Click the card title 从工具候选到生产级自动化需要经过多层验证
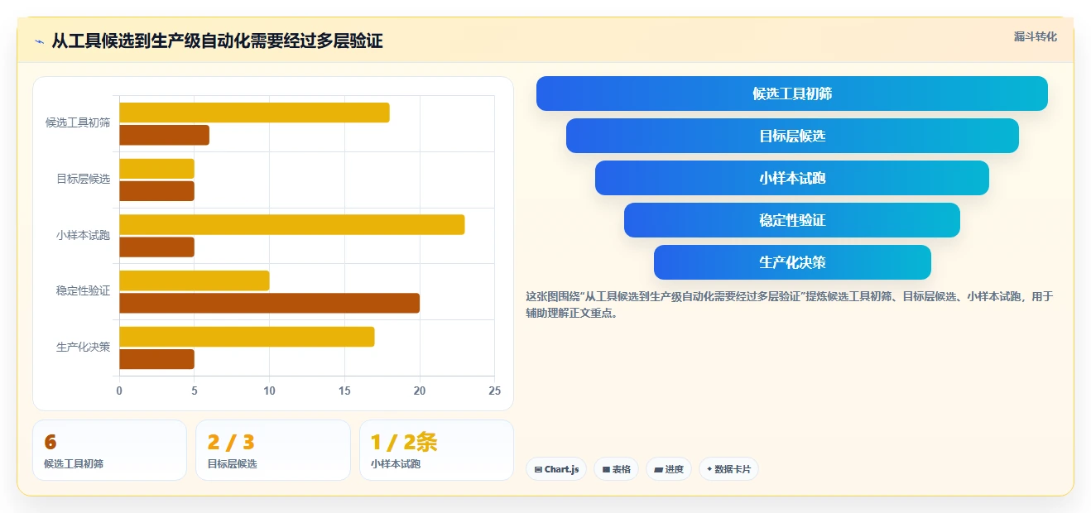This screenshot has height=513, width=1091. coord(217,41)
